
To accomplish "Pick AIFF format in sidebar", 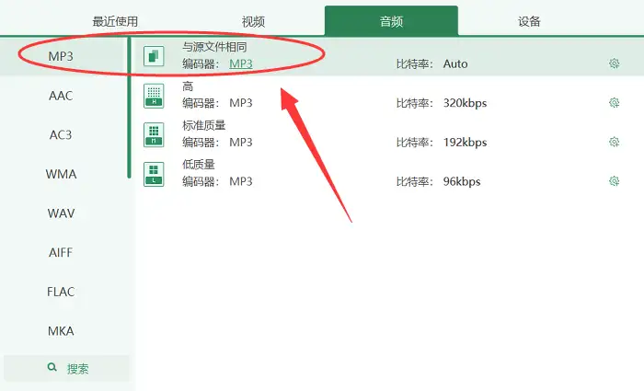I will (x=61, y=252).
